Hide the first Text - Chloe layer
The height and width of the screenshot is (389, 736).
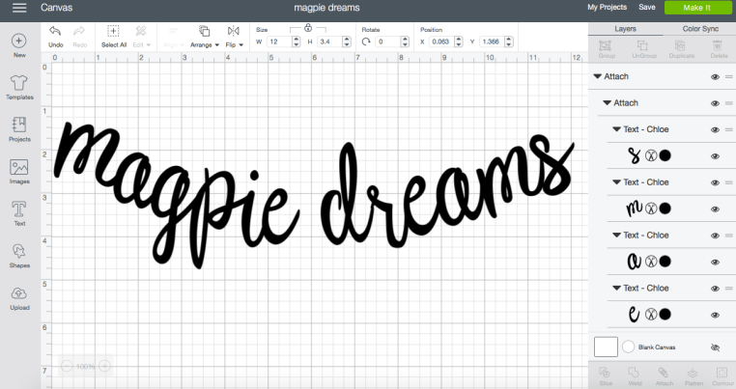coord(715,130)
